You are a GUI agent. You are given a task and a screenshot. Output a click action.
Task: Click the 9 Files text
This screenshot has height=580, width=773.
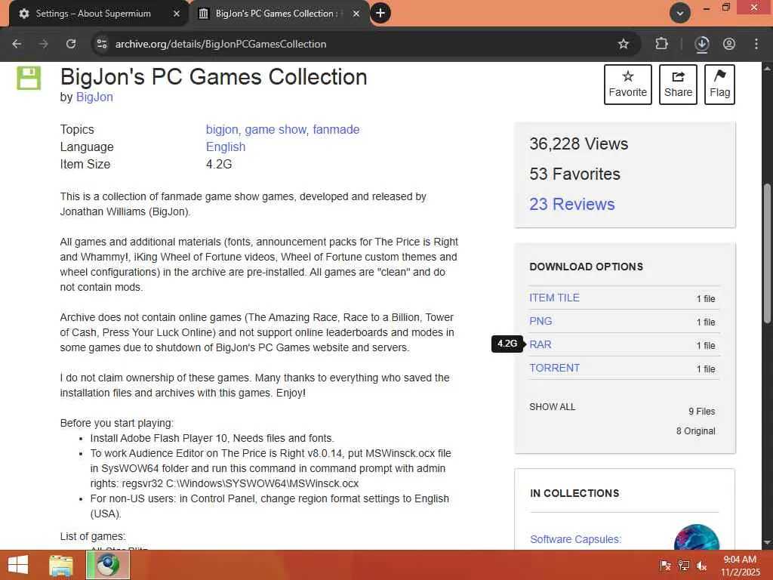[701, 412]
